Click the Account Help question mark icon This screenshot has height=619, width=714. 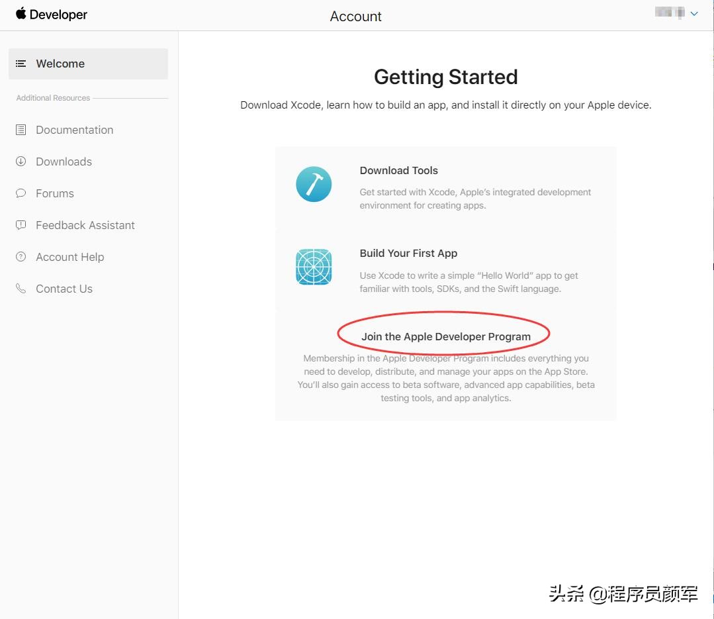click(21, 257)
